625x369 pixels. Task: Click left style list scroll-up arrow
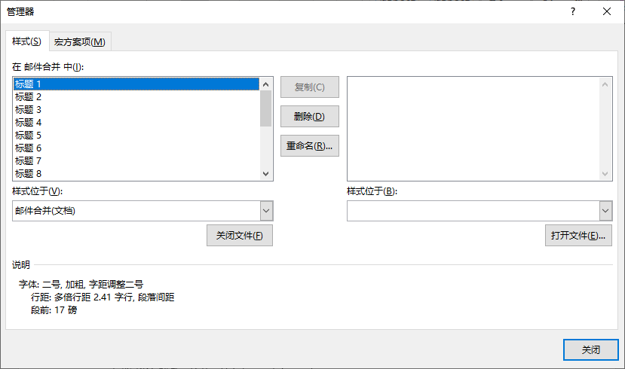click(x=266, y=84)
